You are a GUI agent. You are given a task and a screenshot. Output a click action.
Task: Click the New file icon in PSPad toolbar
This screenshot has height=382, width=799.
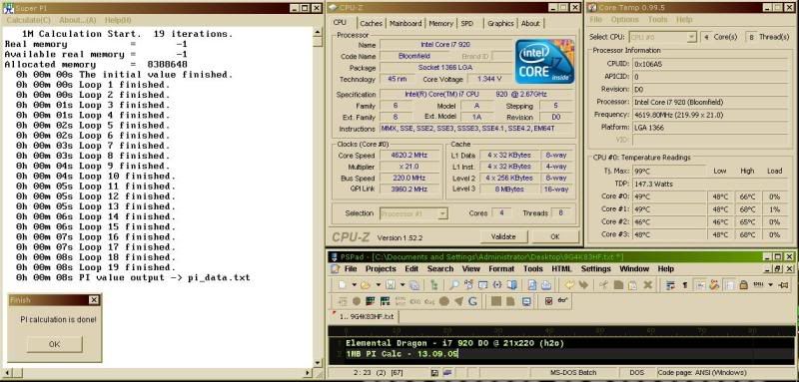tap(342, 285)
